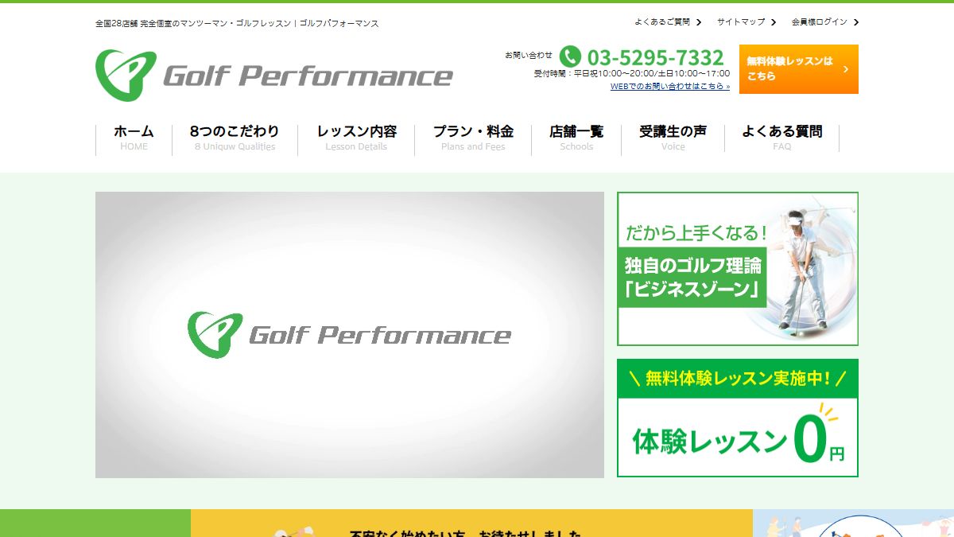Click the Golf Performance header logo
The image size is (954, 537).
point(274,76)
